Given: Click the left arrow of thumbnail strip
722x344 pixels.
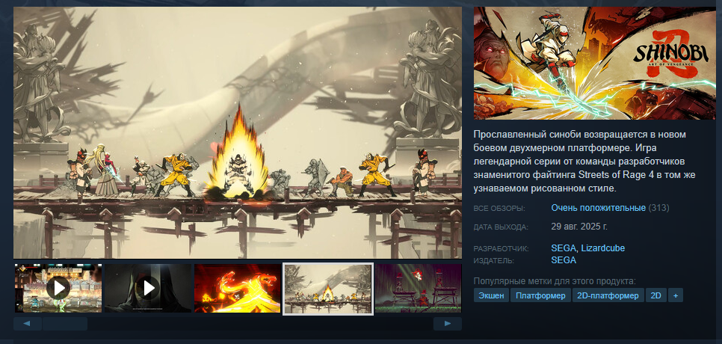Looking at the screenshot, I should click(x=28, y=324).
